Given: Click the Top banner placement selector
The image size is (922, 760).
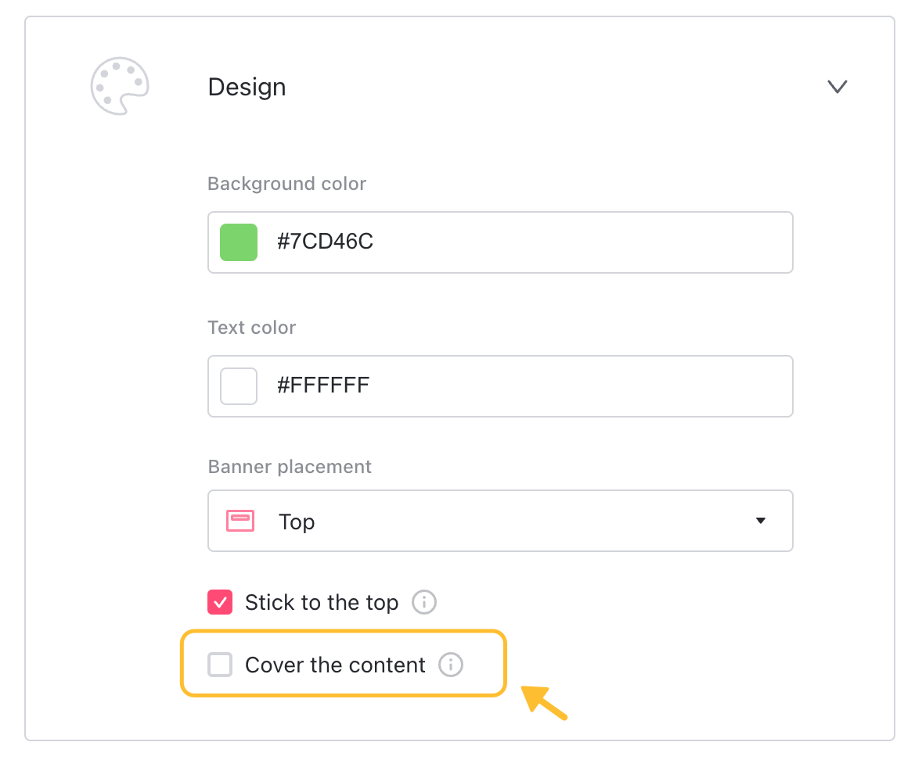Looking at the screenshot, I should pyautogui.click(x=500, y=521).
